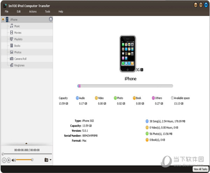Expand the player panel with up arrow
This screenshot has height=173, width=210.
(26, 143)
